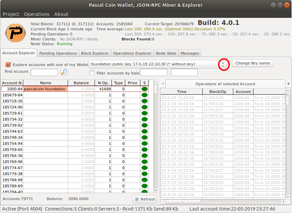Switch to Messages tab
This screenshot has width=292, height=213.
tap(190, 53)
